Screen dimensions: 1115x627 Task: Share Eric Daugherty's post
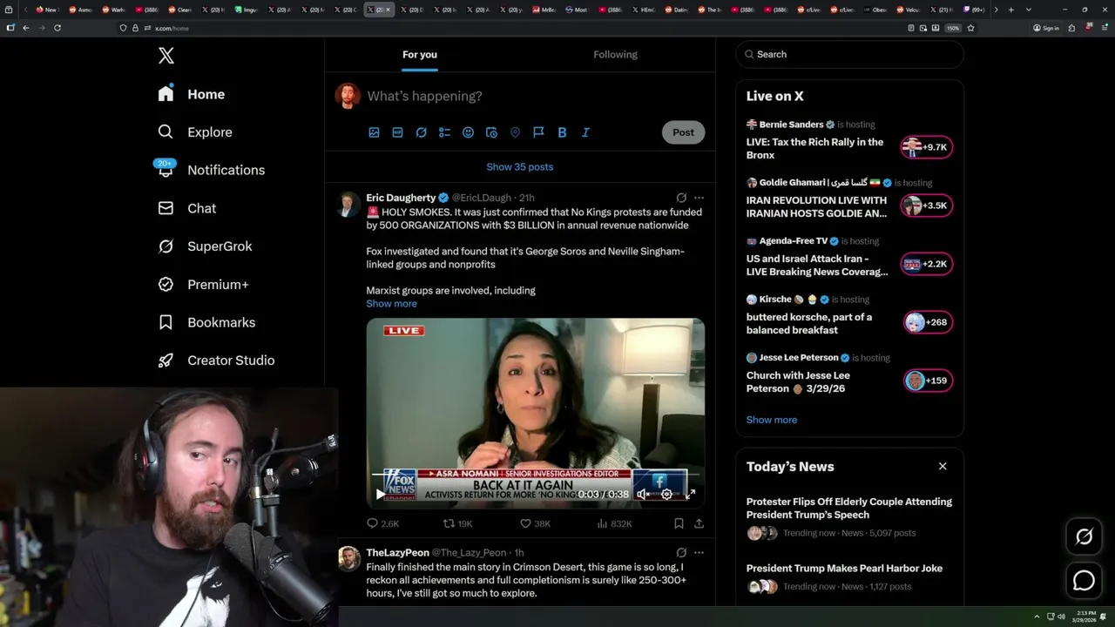pos(699,523)
